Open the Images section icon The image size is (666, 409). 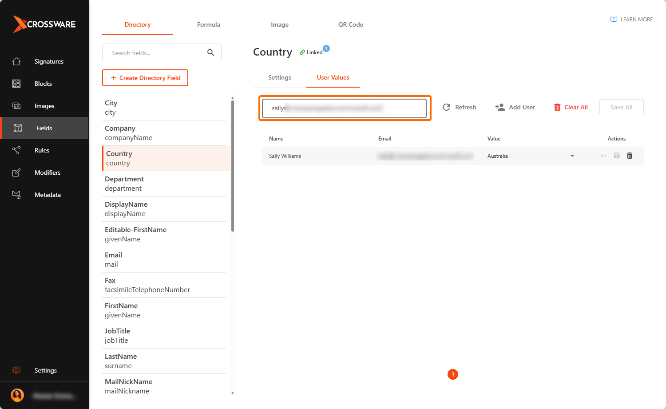coord(16,106)
